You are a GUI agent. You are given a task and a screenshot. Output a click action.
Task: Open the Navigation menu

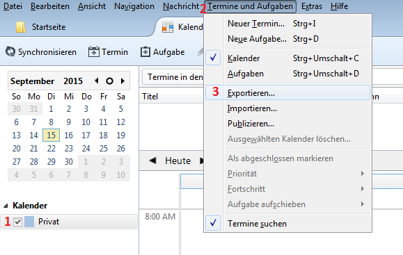tap(134, 6)
